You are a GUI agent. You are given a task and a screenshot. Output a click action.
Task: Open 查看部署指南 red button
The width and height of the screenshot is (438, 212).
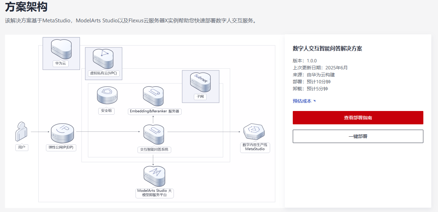point(358,118)
